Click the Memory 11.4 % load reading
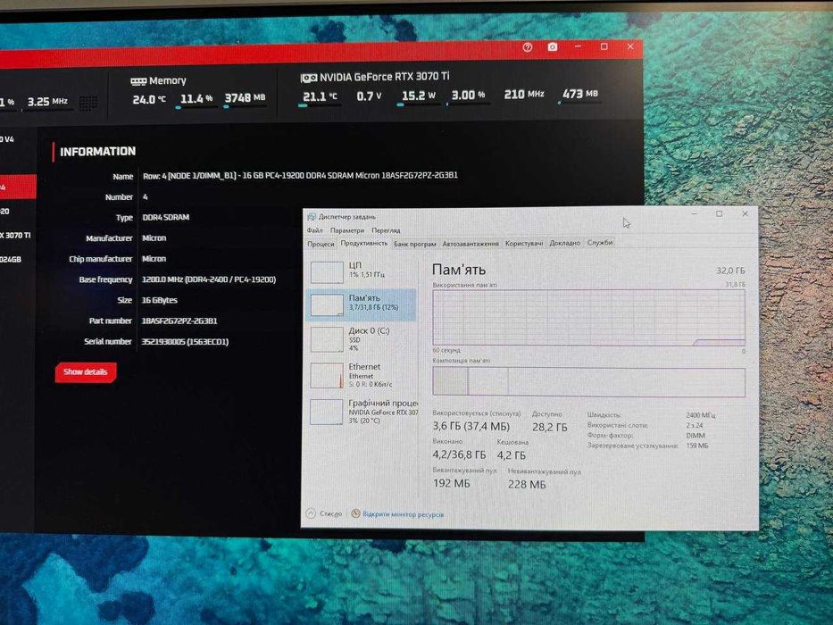The image size is (833, 625). (x=196, y=99)
